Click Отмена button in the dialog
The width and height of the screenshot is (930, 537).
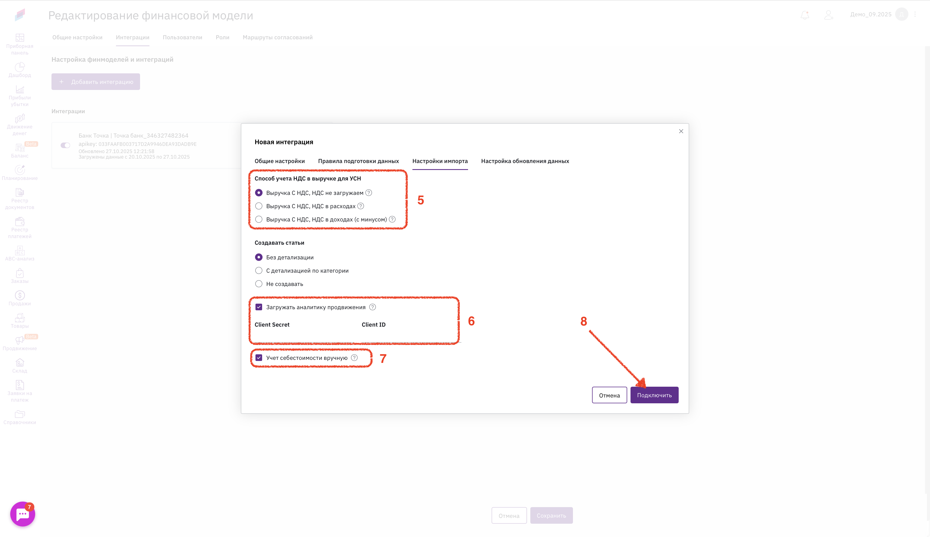609,395
